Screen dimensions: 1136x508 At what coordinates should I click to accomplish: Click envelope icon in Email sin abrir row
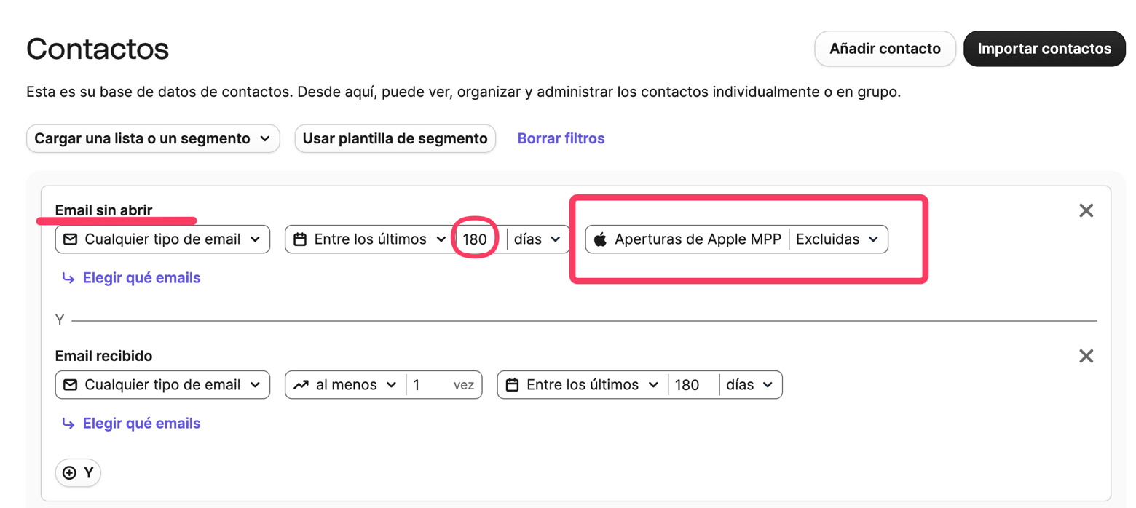click(x=71, y=239)
